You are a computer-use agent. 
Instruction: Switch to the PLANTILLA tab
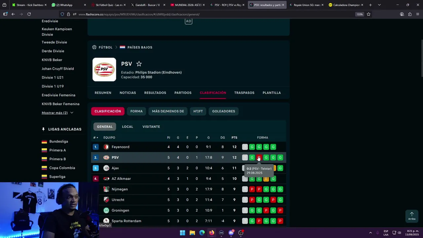(272, 93)
